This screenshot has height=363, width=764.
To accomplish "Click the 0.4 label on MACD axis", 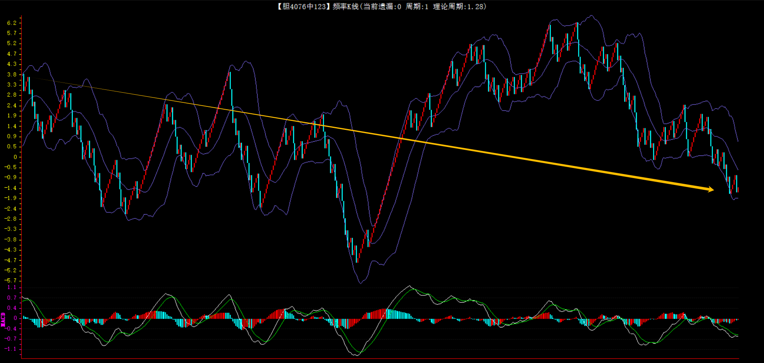I will (12, 308).
